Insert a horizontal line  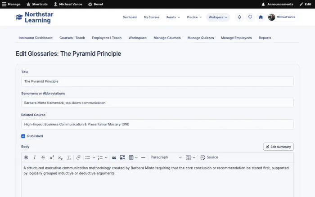pos(143,157)
